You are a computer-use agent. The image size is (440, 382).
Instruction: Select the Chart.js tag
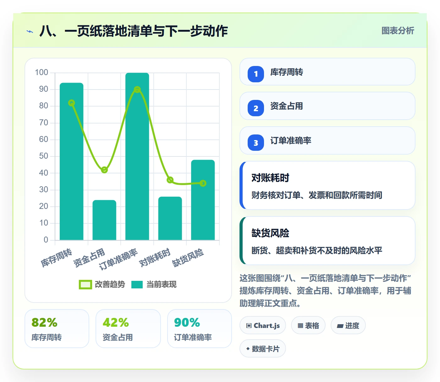pyautogui.click(x=263, y=325)
